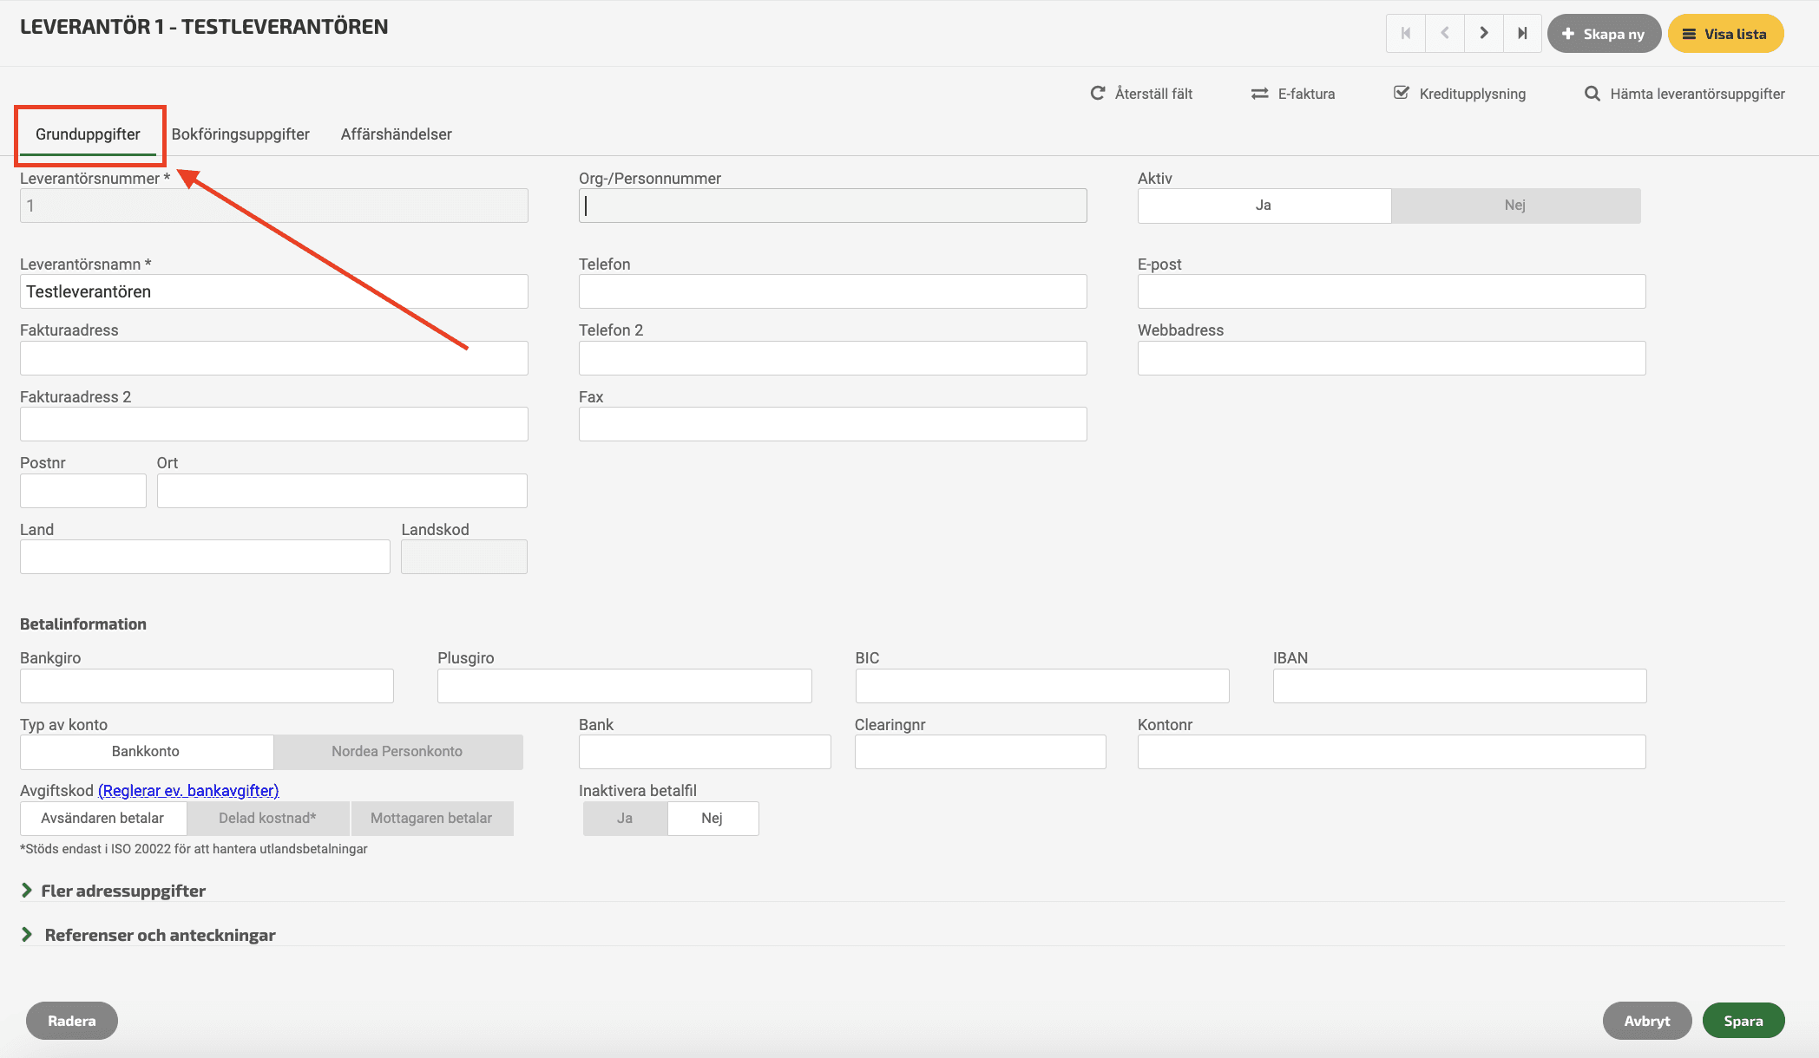Set Aktiv to Nej
Viewport: 1819px width, 1058px height.
tap(1514, 206)
